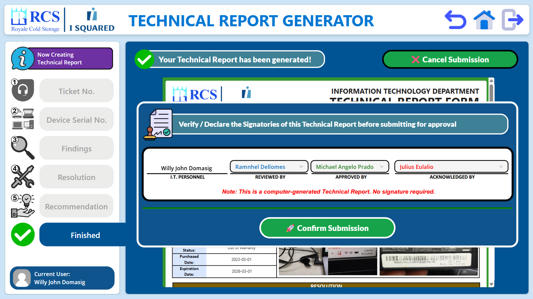Image resolution: width=533 pixels, height=299 pixels.
Task: Click the serial number barcode photo thumbnail
Action: [x=429, y=261]
